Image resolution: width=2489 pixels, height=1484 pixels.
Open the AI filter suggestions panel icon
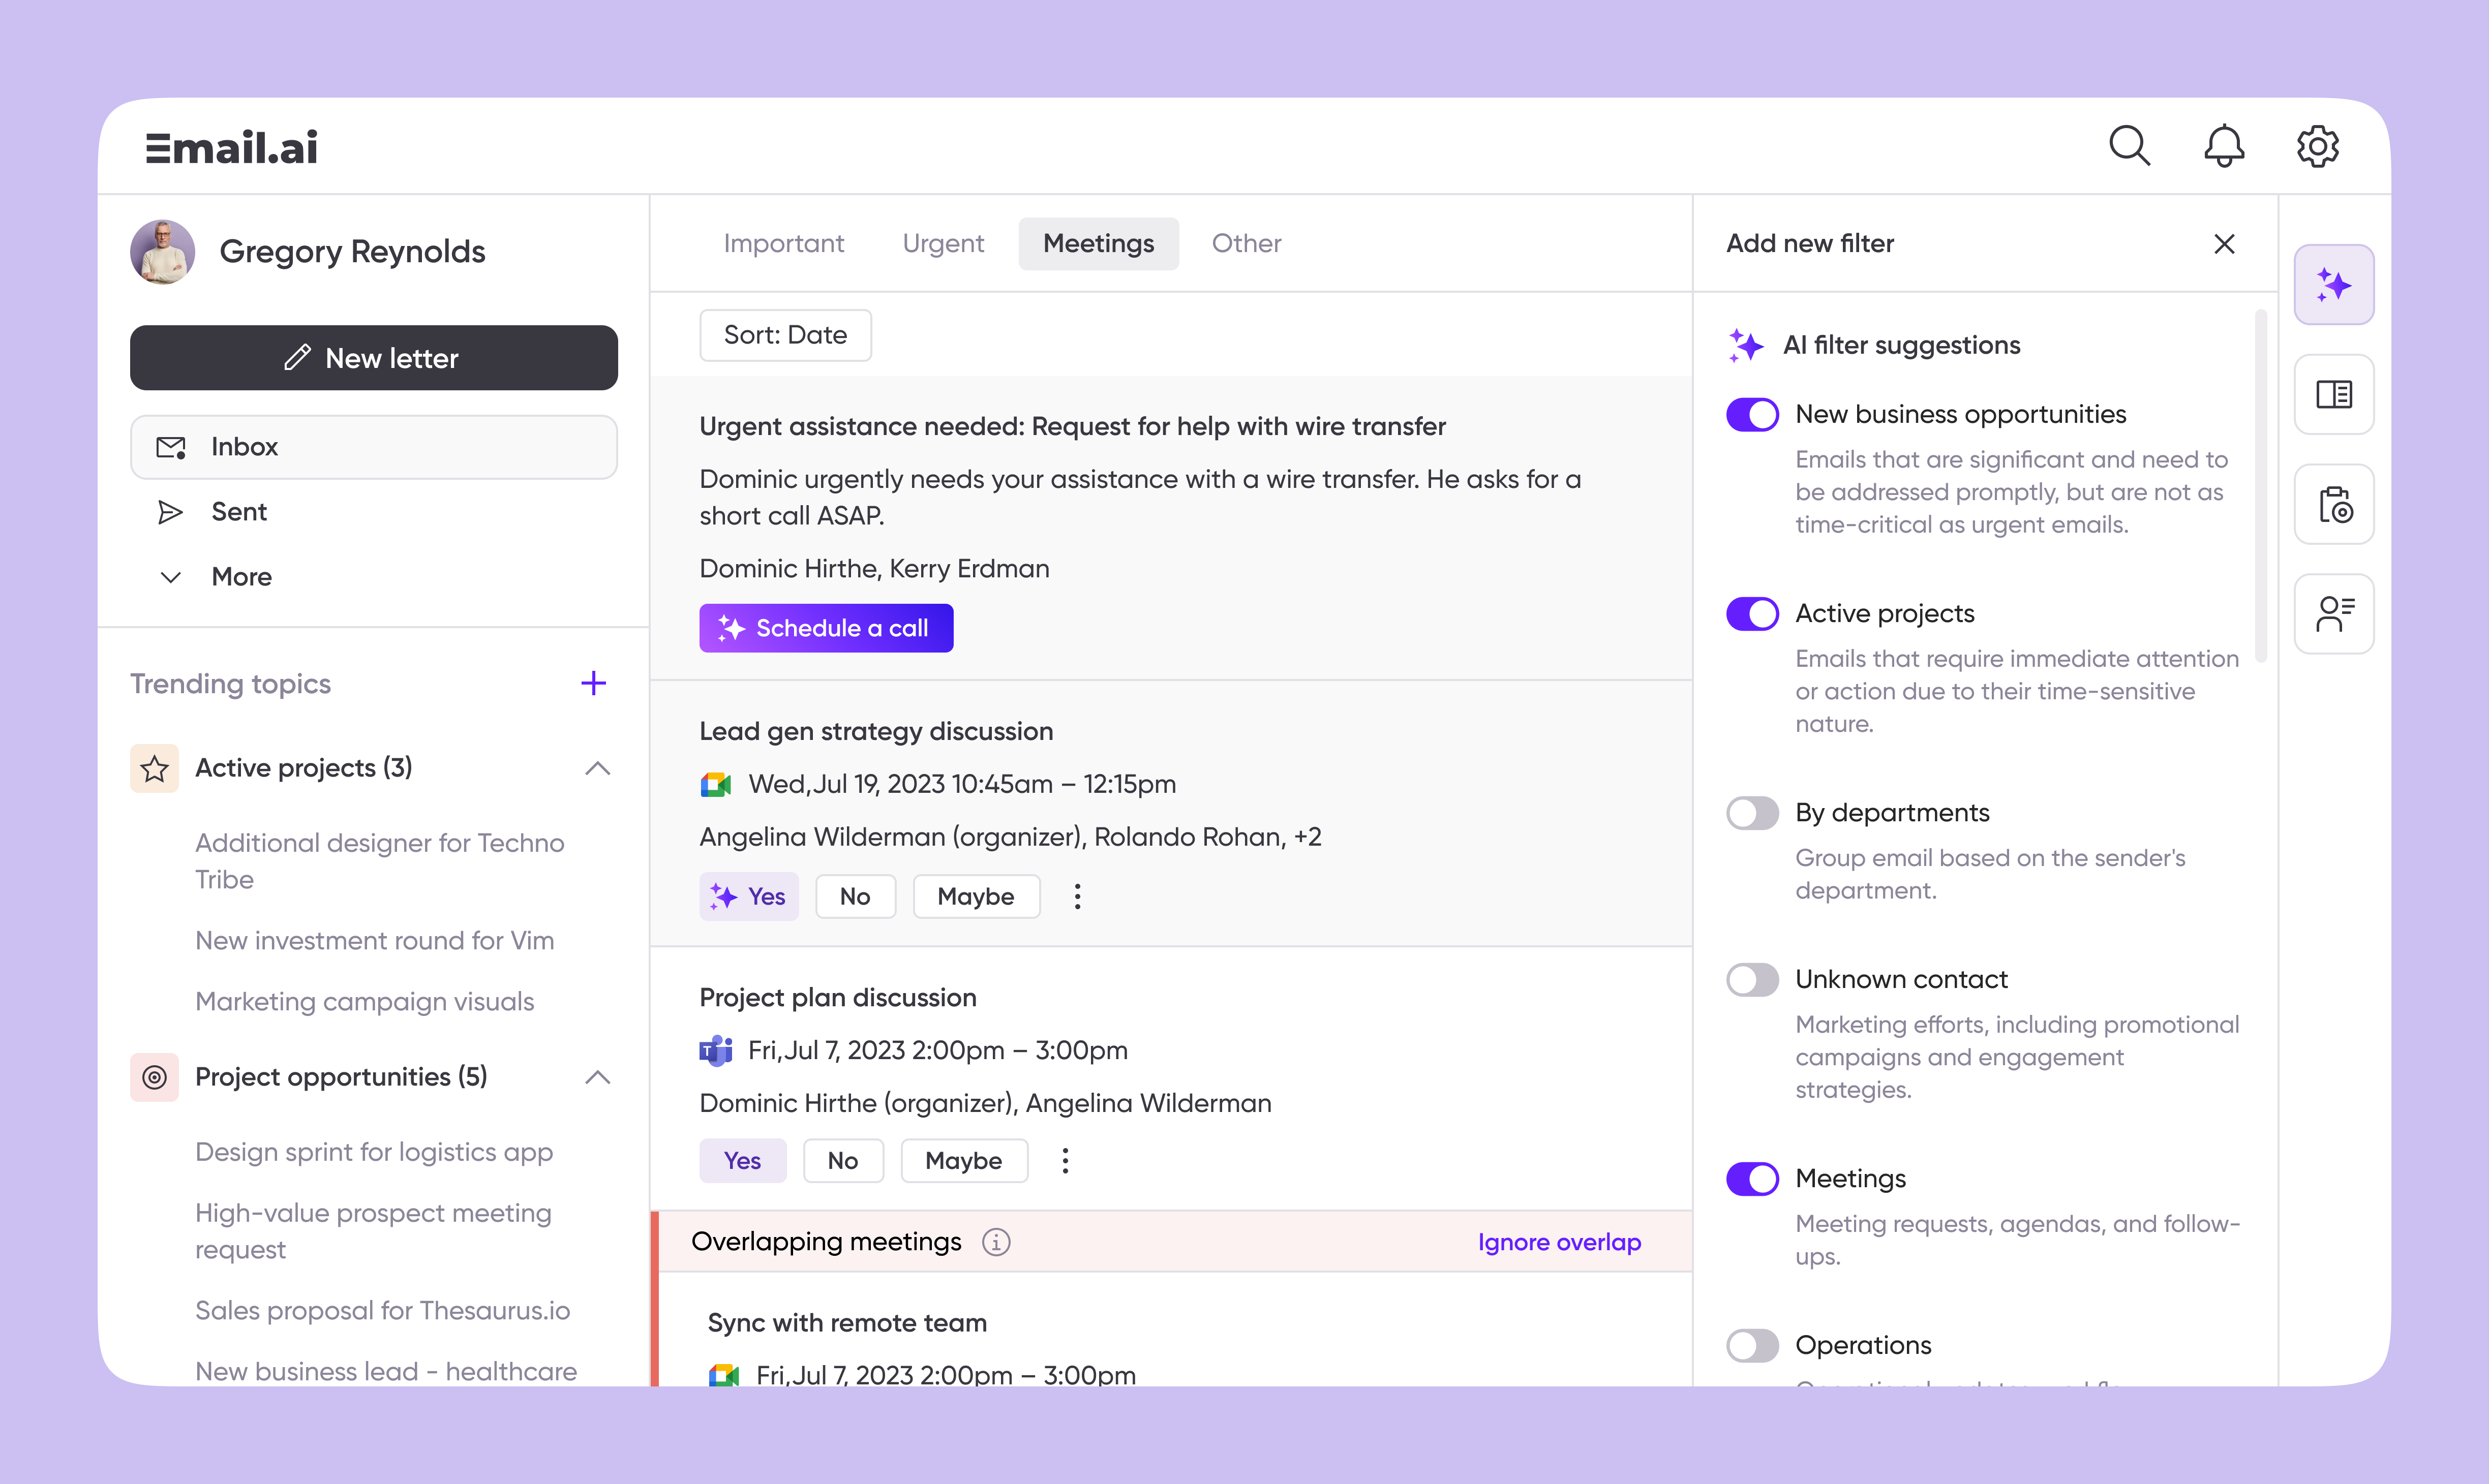pos(2334,285)
